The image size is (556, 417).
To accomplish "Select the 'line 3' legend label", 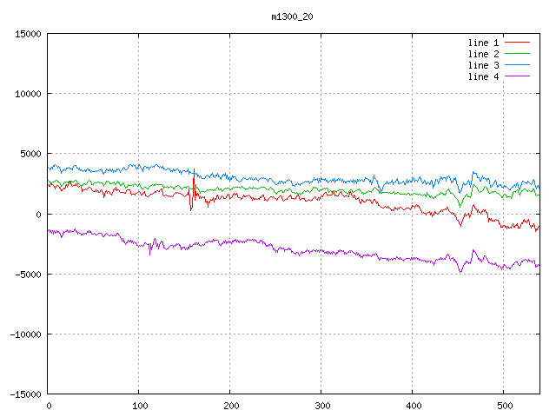I will pyautogui.click(x=483, y=65).
